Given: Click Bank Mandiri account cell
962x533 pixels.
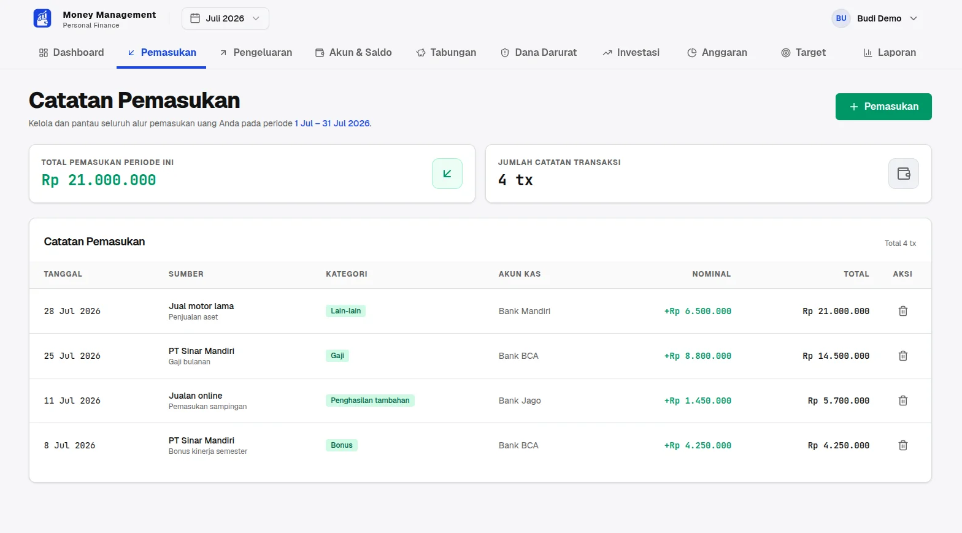Looking at the screenshot, I should pyautogui.click(x=525, y=311).
